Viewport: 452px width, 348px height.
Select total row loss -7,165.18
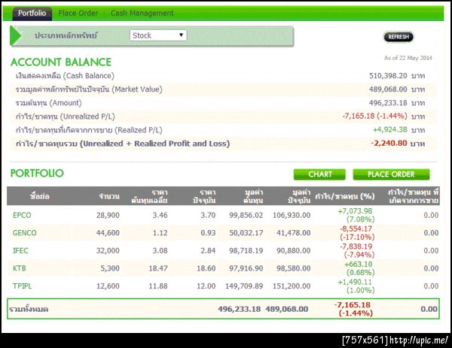[x=353, y=305]
